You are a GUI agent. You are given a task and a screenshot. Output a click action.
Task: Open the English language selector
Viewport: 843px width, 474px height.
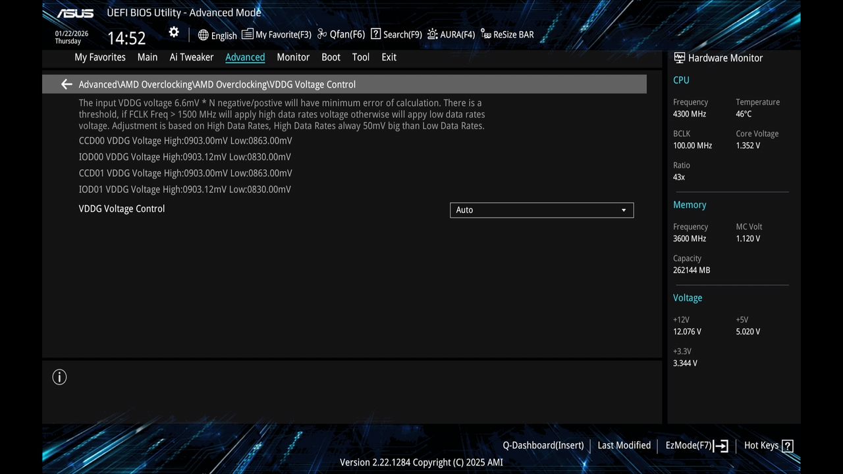click(217, 35)
